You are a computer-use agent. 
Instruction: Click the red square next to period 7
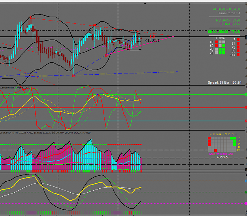click(x=238, y=39)
